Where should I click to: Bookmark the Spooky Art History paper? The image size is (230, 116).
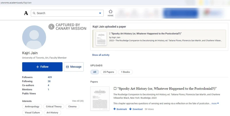tap(120, 109)
